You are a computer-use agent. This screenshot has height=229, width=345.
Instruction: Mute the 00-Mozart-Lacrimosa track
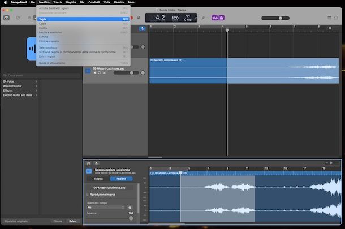pos(95,73)
